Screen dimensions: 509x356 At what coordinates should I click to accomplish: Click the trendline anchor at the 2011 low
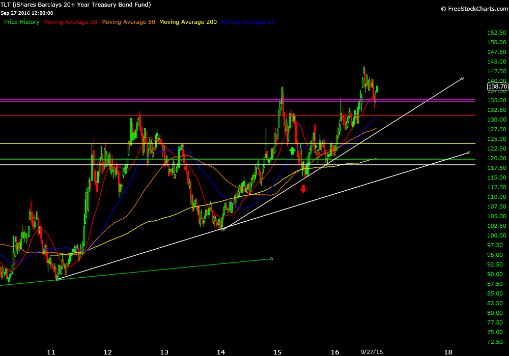point(58,279)
